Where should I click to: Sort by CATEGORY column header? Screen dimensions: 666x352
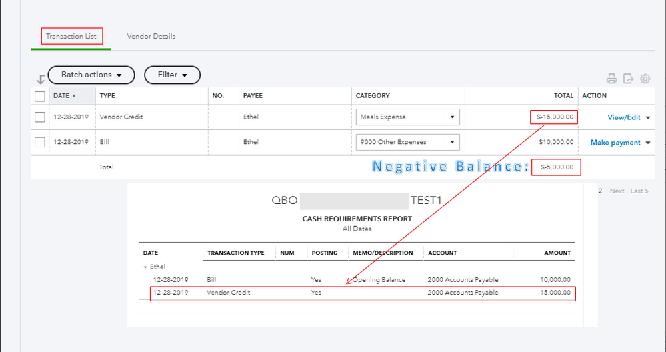tap(373, 96)
